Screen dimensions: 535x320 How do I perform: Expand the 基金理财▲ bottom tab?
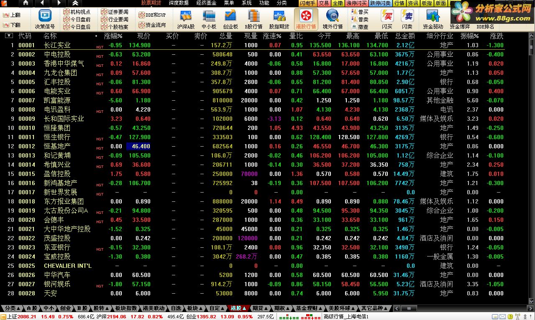point(309,308)
